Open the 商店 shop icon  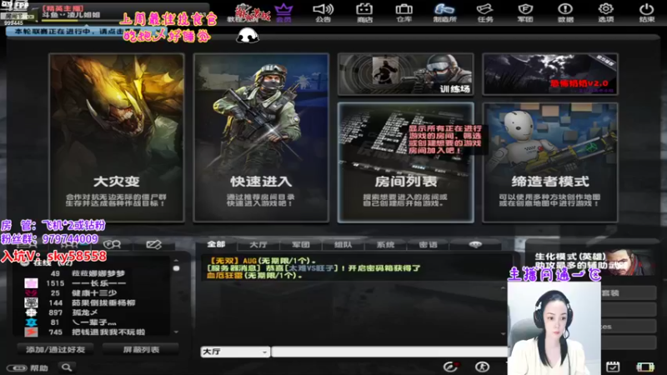(364, 12)
